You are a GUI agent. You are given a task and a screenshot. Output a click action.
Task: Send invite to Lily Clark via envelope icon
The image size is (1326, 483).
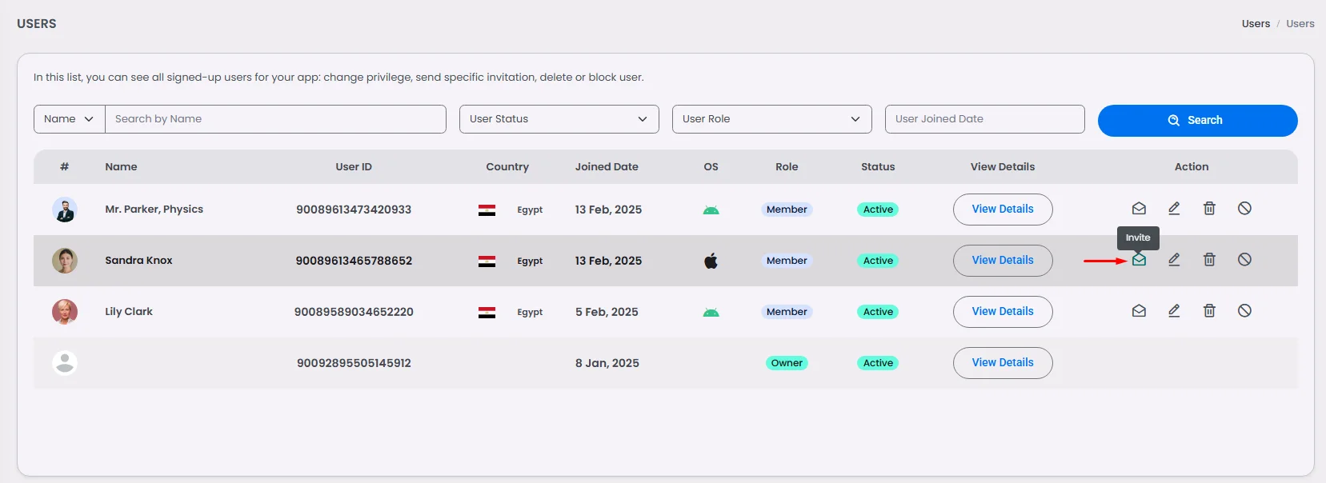coord(1139,311)
